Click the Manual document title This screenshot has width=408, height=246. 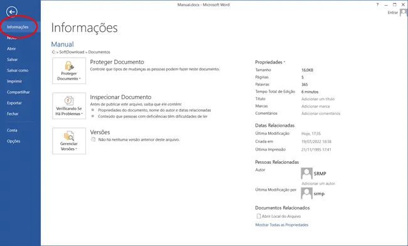[x=62, y=44]
